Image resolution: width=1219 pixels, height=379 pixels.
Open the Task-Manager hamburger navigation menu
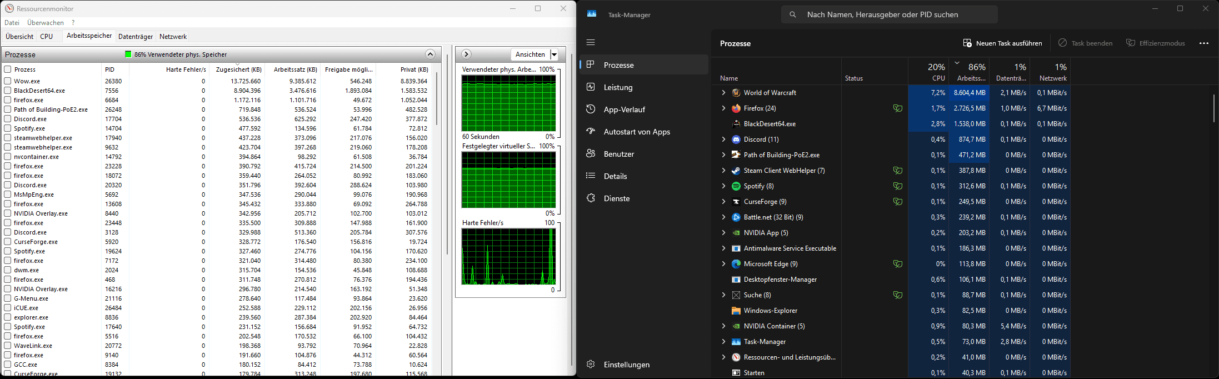click(x=591, y=42)
